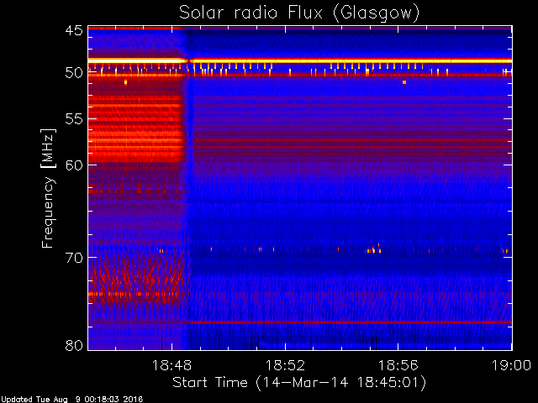
Task: Click the thin red horizontal line near 77 MHz
Action: pos(349,322)
